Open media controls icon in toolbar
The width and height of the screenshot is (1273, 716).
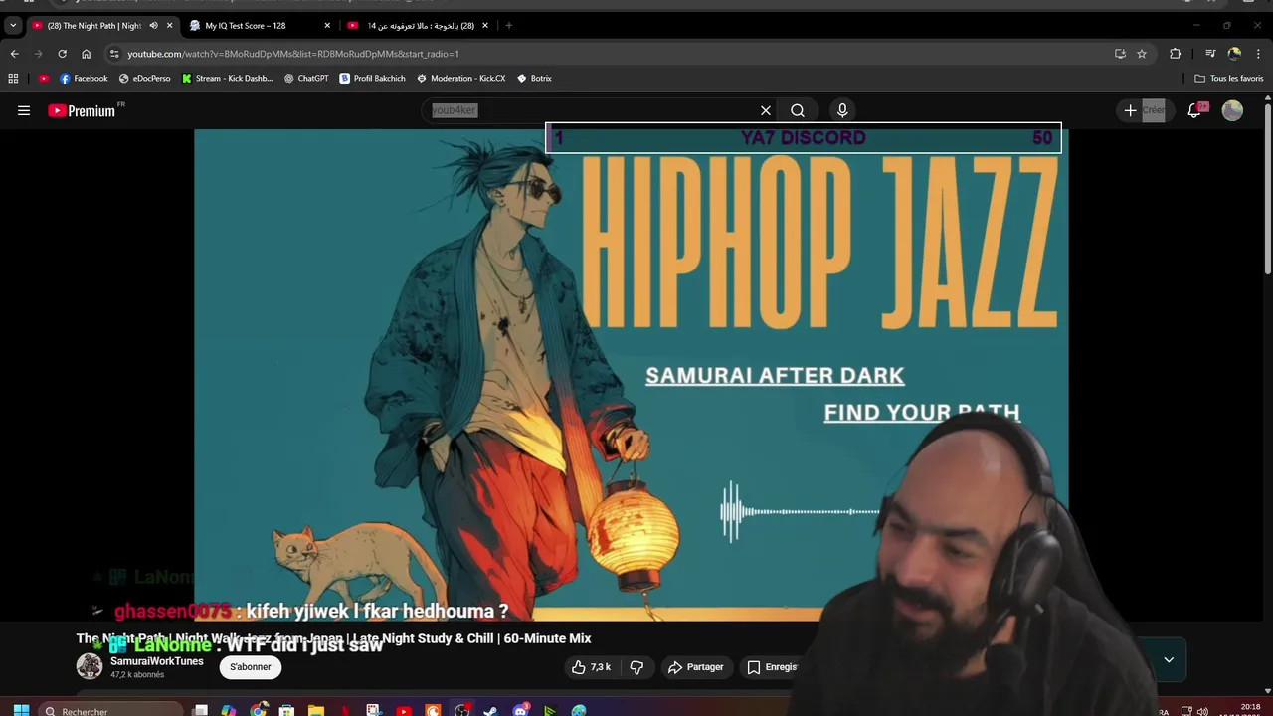(x=1210, y=54)
